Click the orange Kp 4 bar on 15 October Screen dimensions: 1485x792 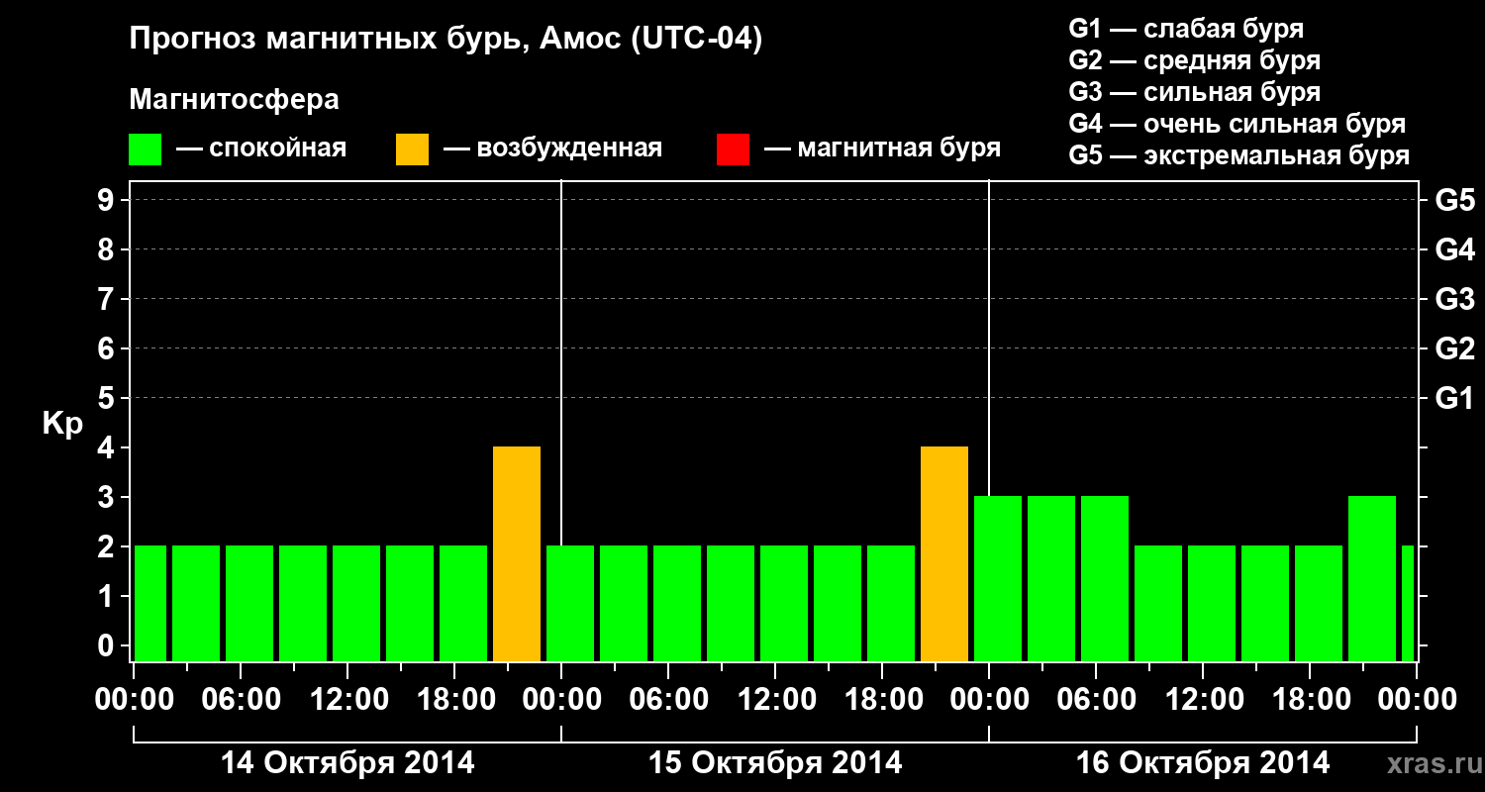tap(944, 554)
